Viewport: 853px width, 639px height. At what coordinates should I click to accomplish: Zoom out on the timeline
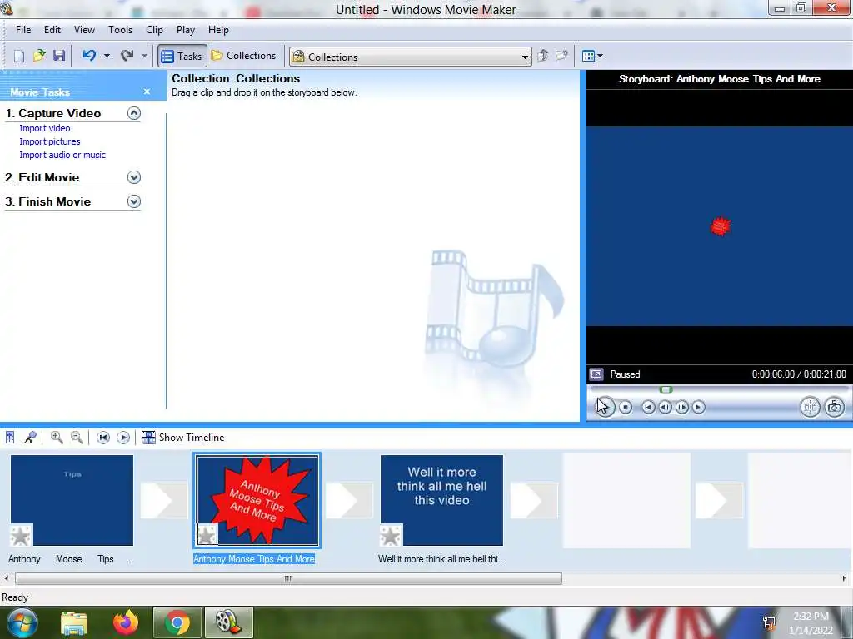(x=77, y=438)
